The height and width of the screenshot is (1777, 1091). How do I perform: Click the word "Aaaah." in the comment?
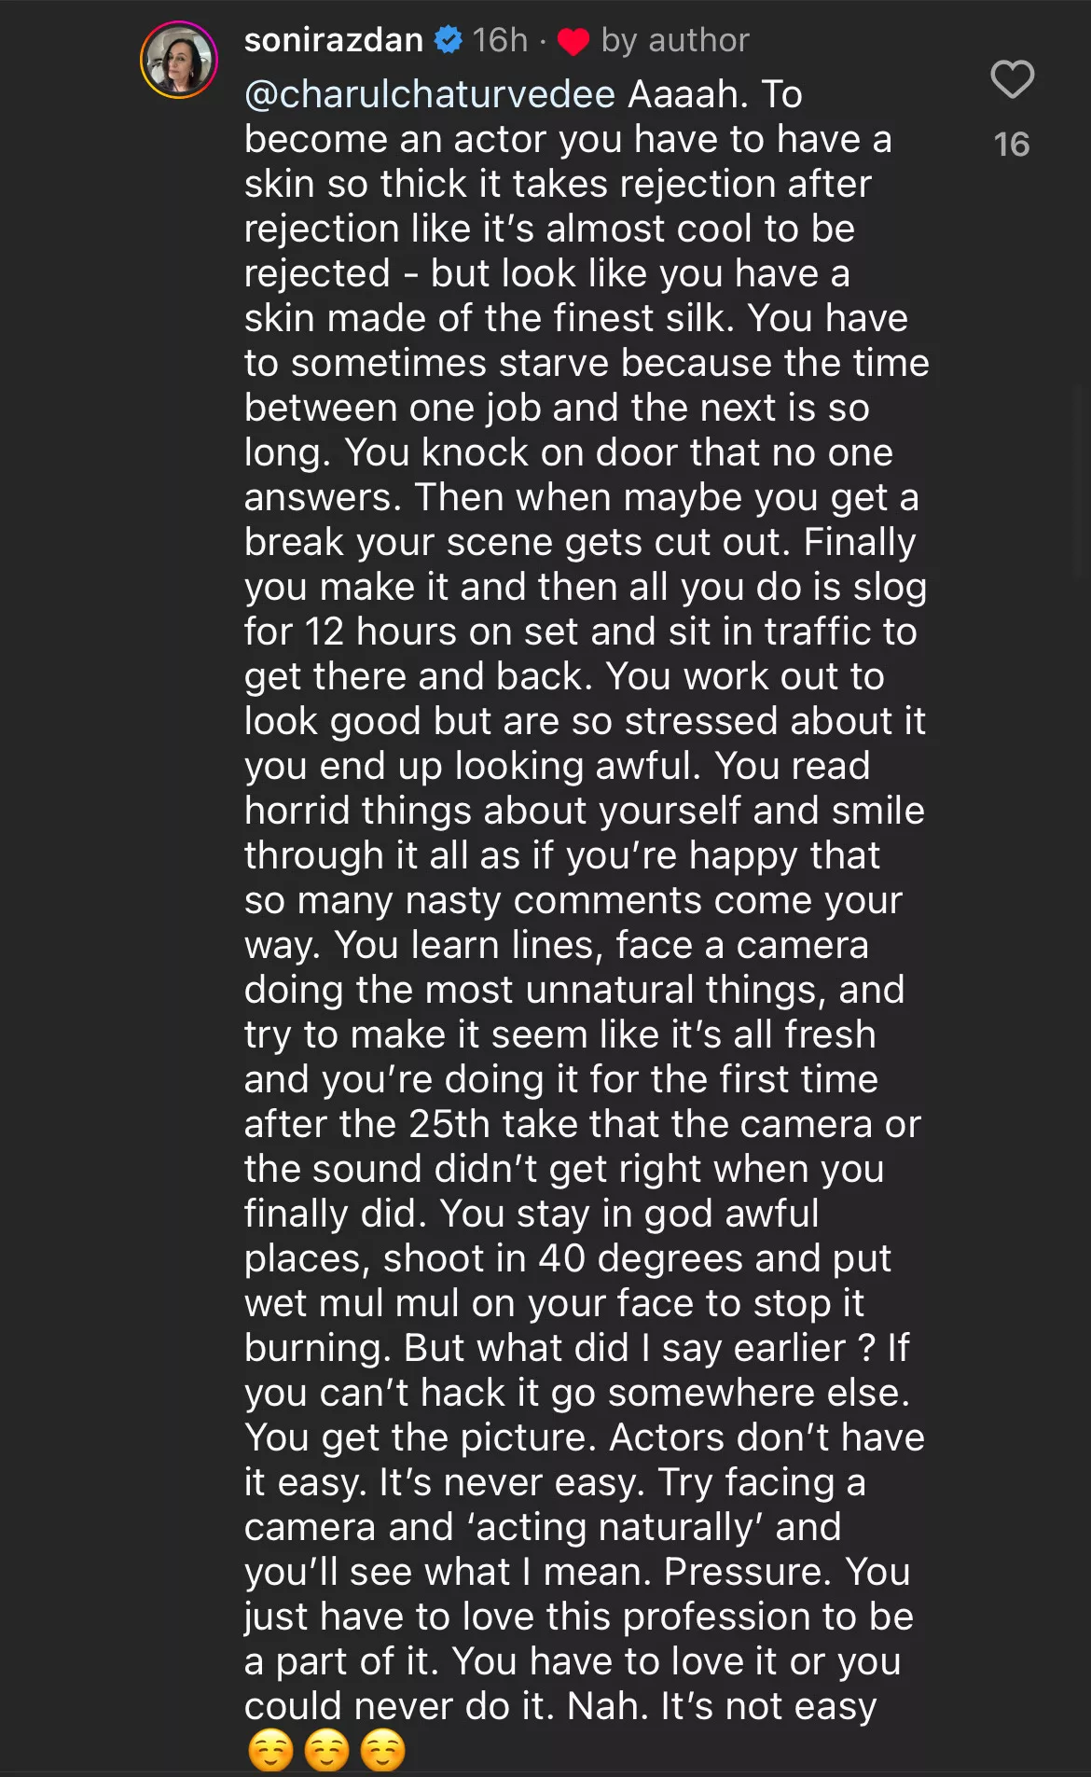[x=688, y=94]
